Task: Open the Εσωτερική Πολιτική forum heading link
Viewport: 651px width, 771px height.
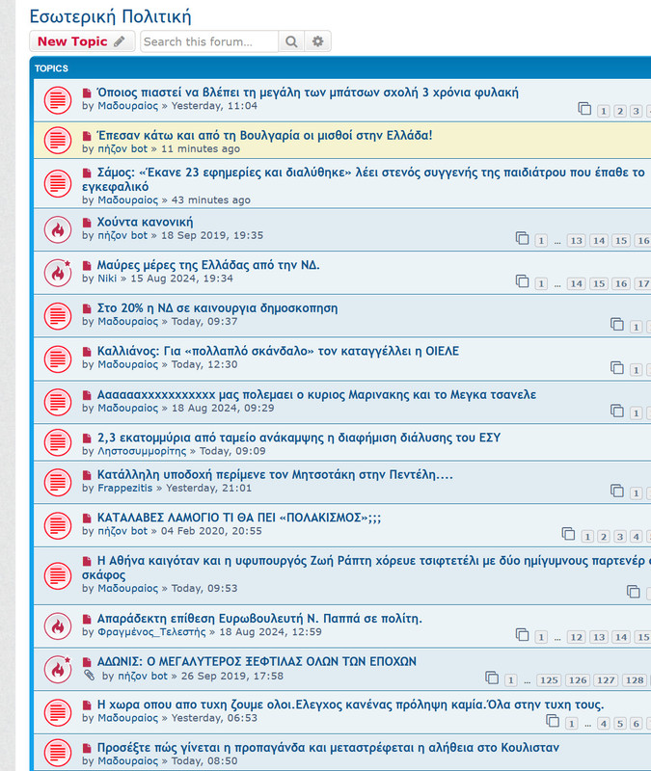Action: (110, 16)
